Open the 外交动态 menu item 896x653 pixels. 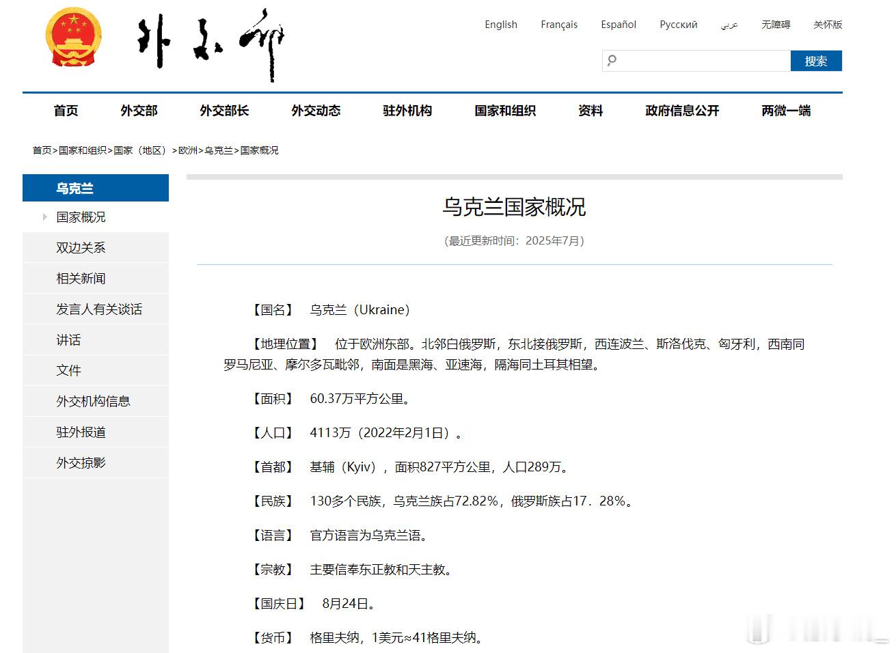(316, 111)
